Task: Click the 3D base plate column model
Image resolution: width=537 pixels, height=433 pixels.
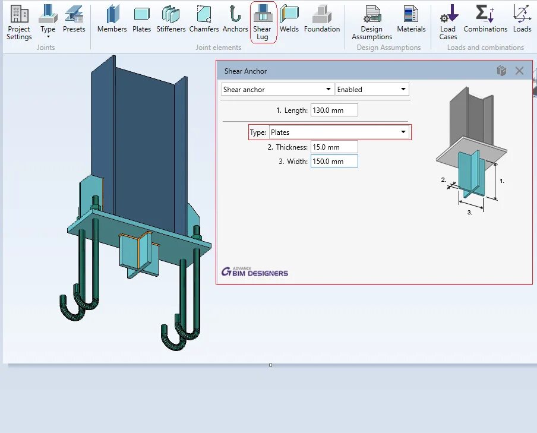Action: 135,203
